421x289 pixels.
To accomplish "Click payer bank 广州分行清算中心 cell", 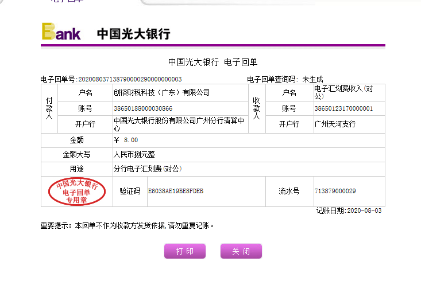I will [179, 124].
